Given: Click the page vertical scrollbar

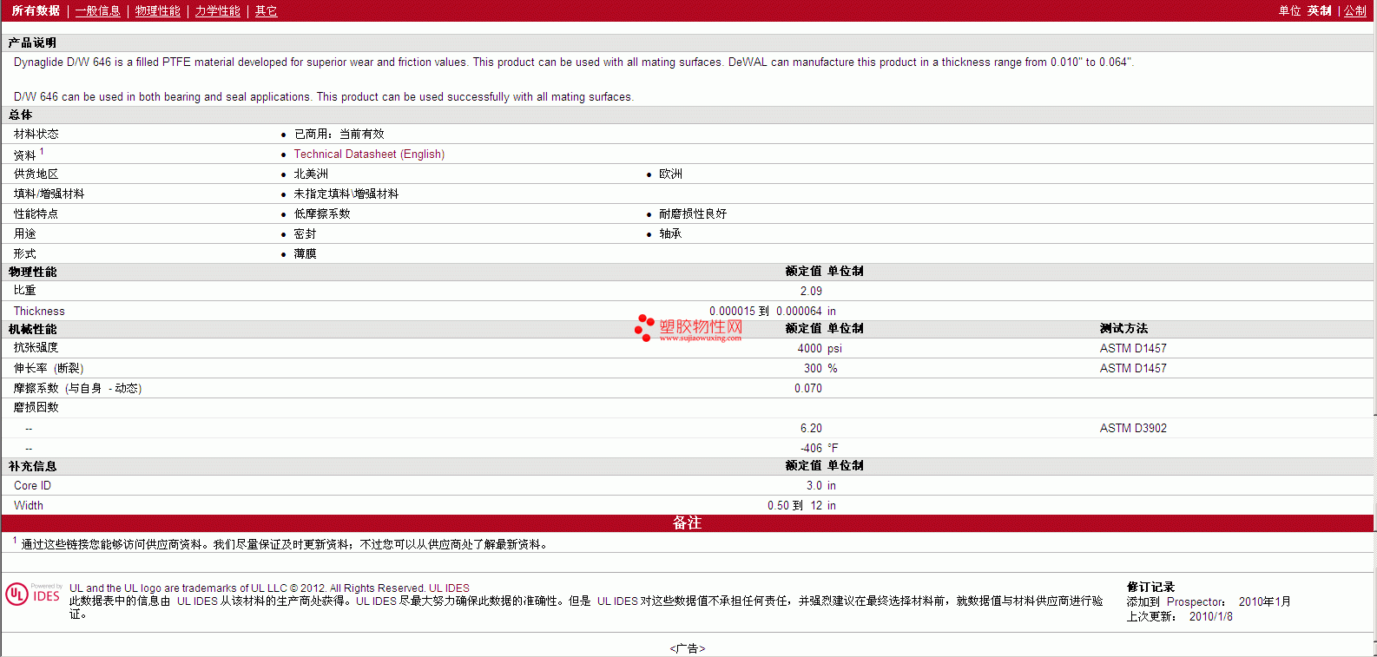Looking at the screenshot, I should (x=1375, y=328).
